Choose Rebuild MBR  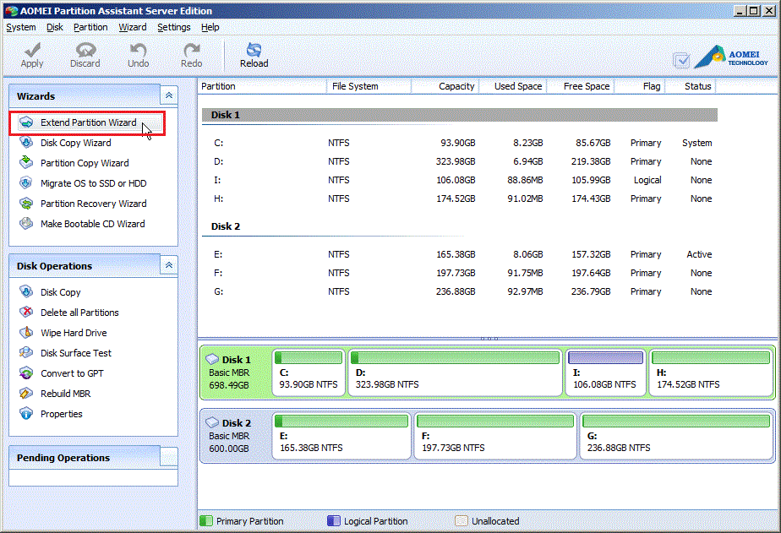click(x=66, y=394)
